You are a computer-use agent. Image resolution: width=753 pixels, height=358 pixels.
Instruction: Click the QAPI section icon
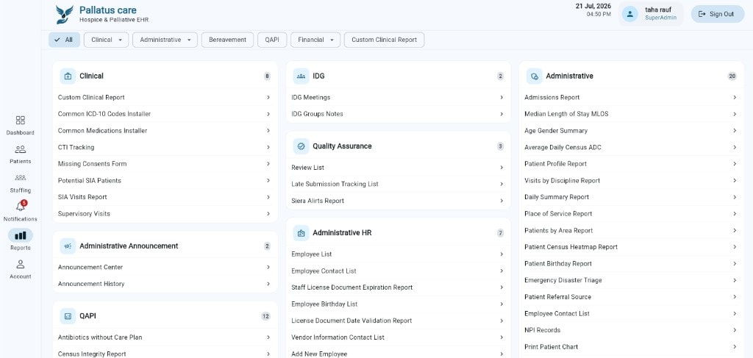click(x=68, y=316)
